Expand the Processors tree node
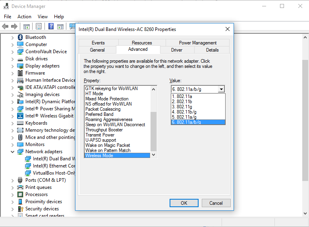This screenshot has width=309, height=227. pos(12,195)
